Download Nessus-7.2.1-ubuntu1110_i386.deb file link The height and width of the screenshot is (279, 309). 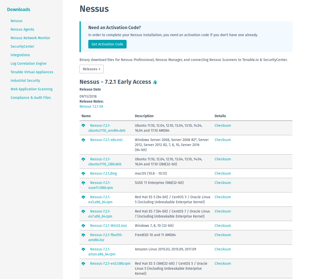click(x=105, y=162)
